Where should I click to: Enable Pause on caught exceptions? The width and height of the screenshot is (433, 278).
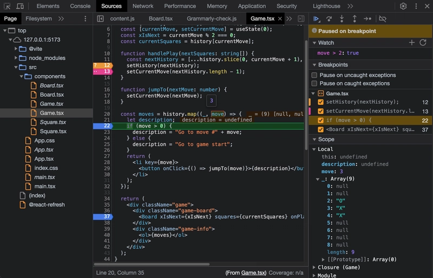click(x=314, y=83)
